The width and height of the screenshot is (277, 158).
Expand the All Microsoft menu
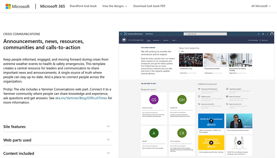(x=261, y=6)
